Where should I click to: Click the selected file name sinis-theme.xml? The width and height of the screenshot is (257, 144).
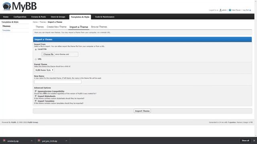(62, 54)
